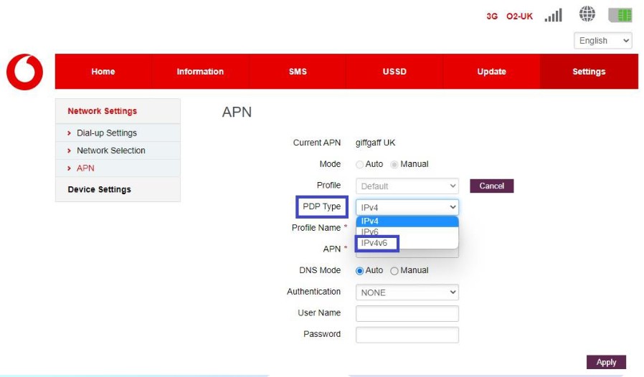This screenshot has width=644, height=377.
Task: Click the Vodafone logo icon
Action: 24,72
